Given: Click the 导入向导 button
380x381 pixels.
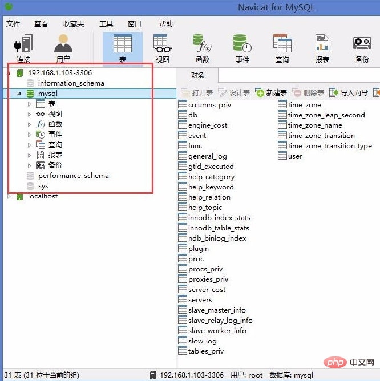Looking at the screenshot, I should pos(349,92).
